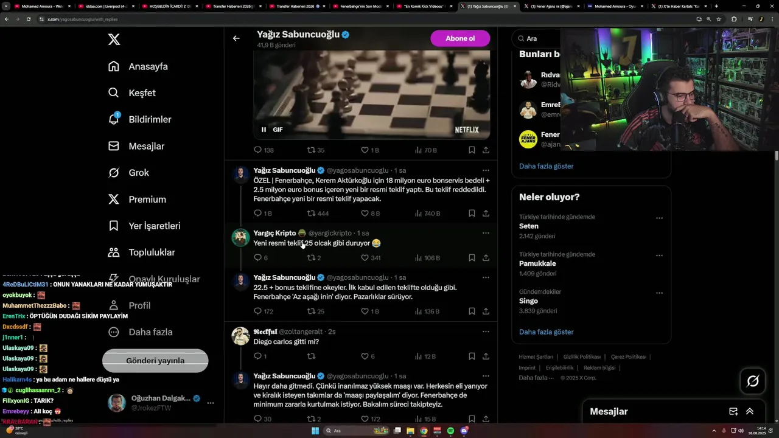Bookmark the chess GIF post
This screenshot has width=779, height=438.
point(472,150)
